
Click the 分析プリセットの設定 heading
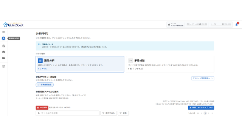point(46,77)
